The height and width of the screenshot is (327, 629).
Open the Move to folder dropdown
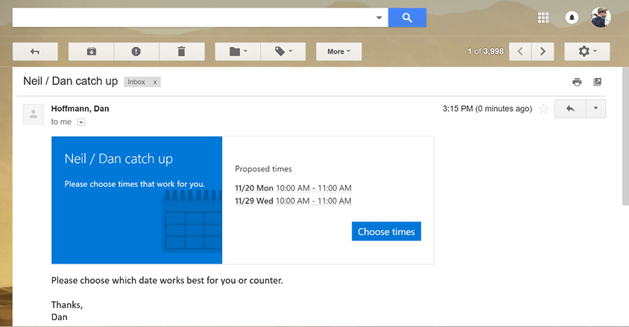[238, 51]
